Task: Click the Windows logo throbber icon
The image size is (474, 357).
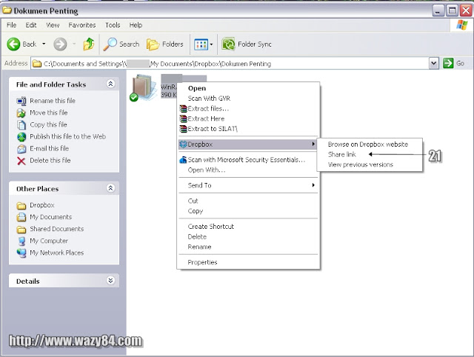Action: pos(462,25)
